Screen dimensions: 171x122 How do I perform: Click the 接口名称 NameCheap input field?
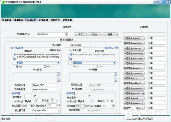pyautogui.click(x=79, y=45)
